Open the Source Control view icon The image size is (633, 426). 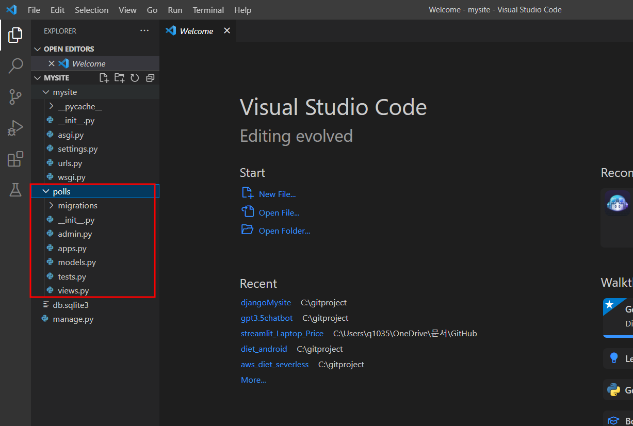point(15,96)
